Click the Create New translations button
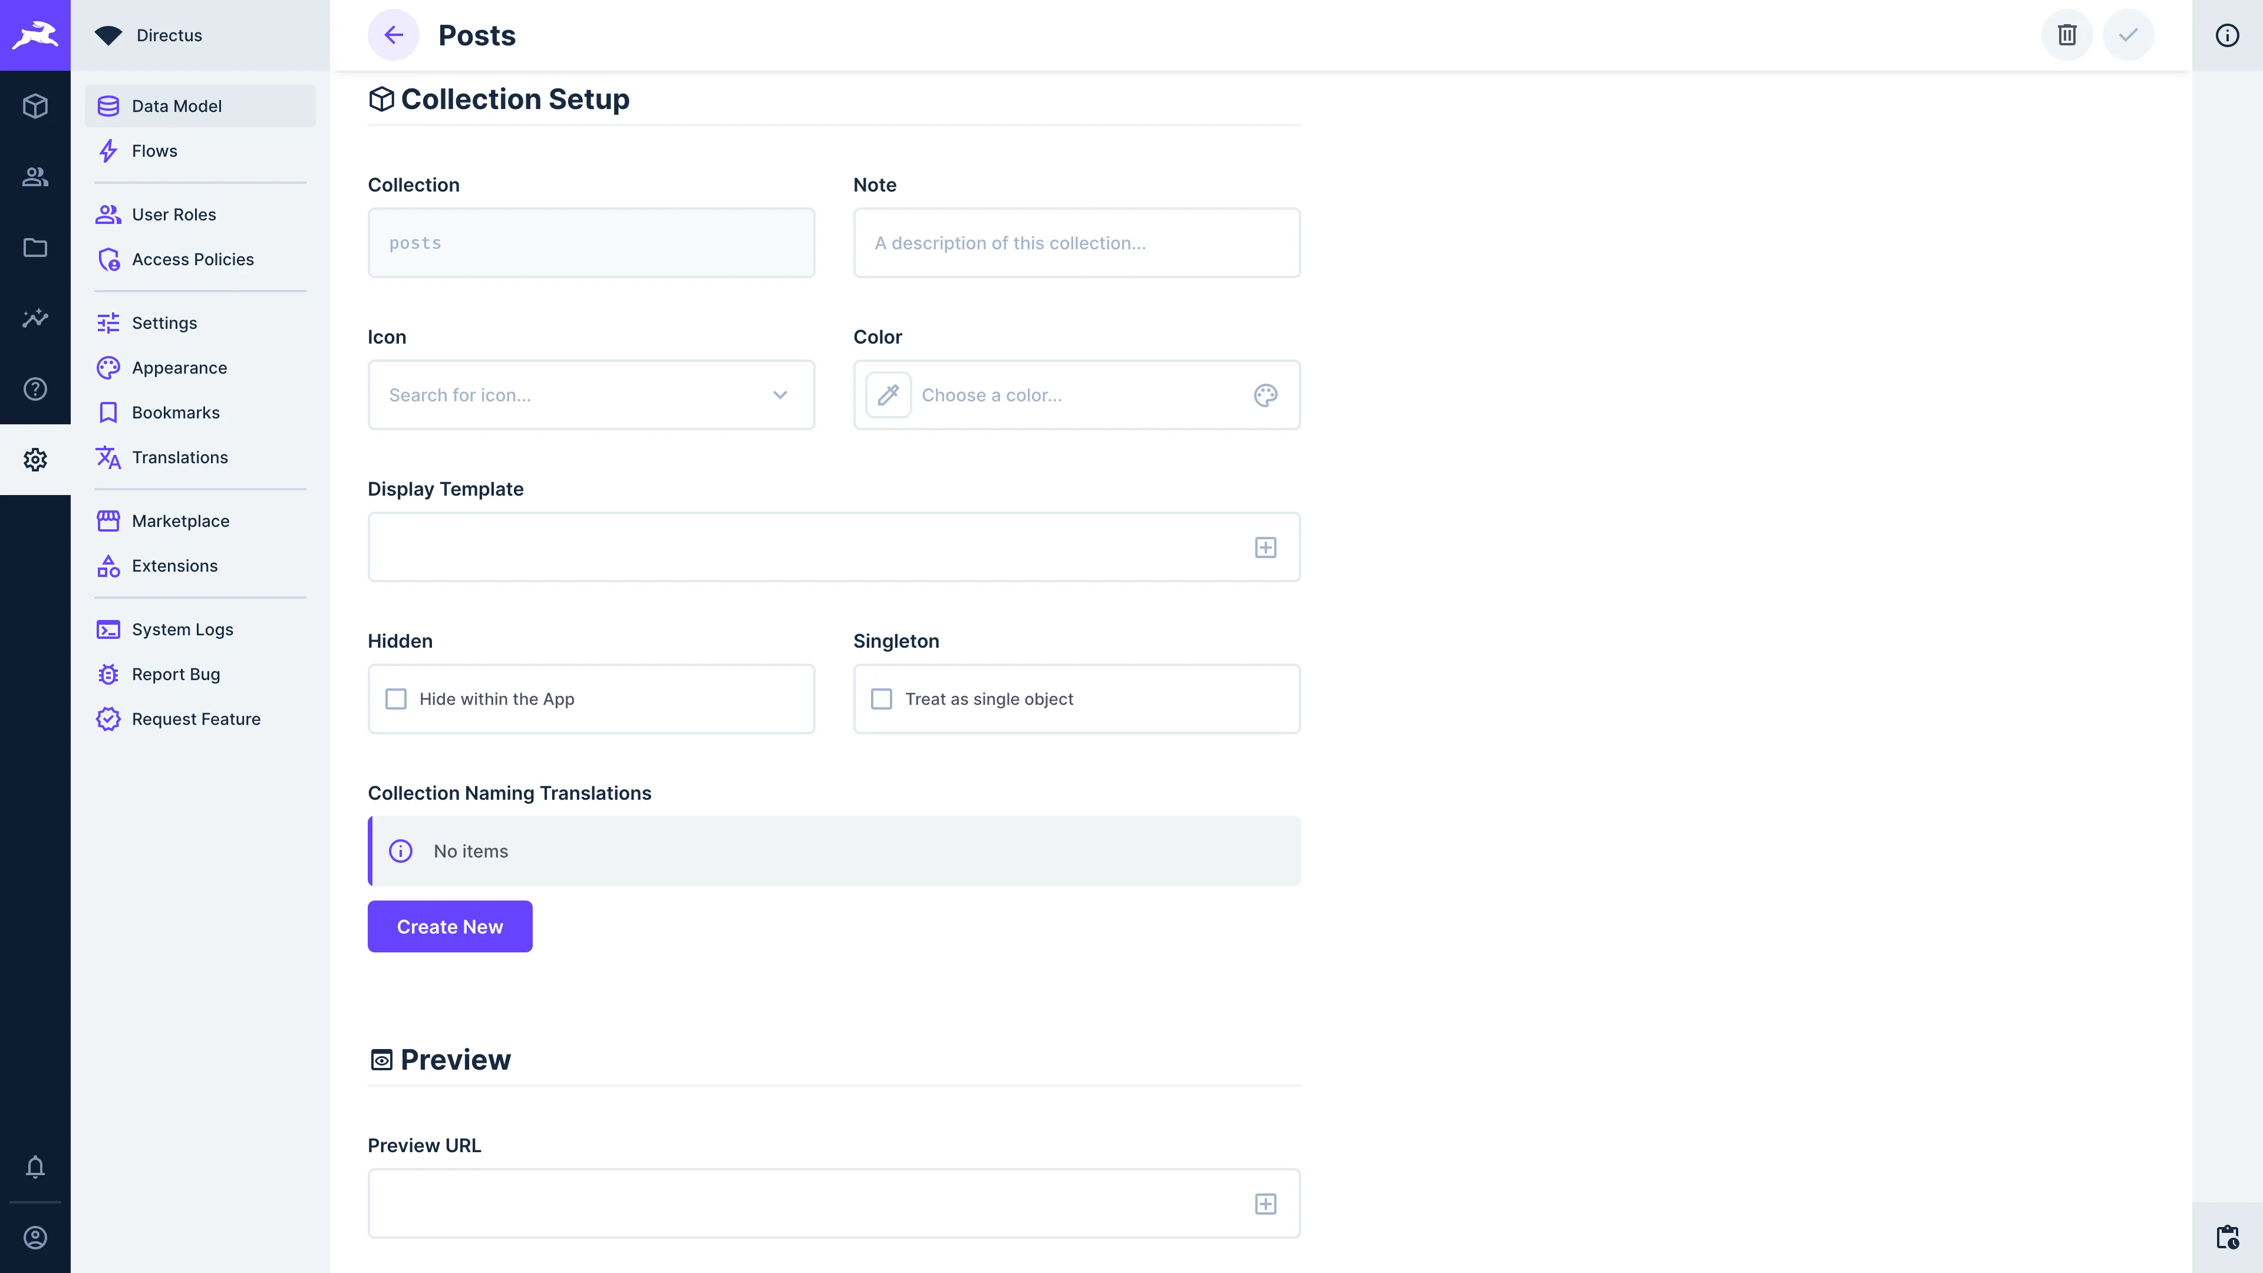The height and width of the screenshot is (1273, 2263). [x=449, y=926]
